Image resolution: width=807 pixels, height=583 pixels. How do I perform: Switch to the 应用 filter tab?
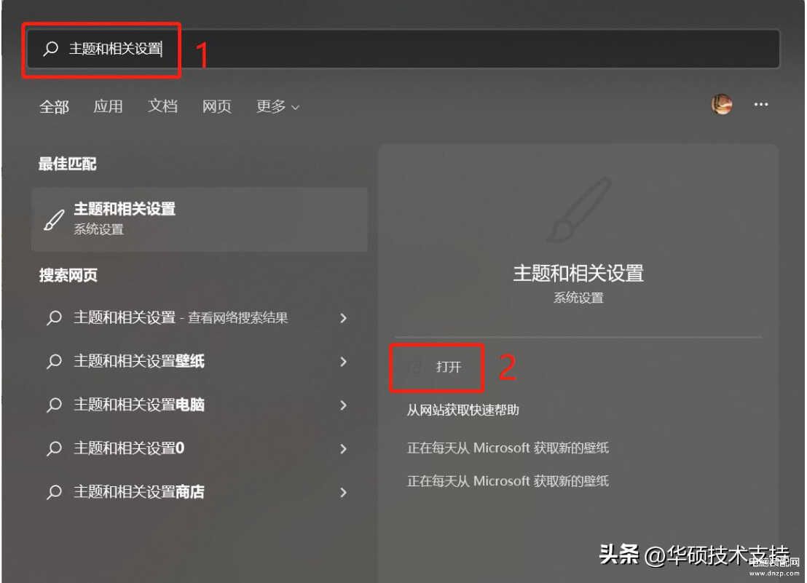coord(108,106)
